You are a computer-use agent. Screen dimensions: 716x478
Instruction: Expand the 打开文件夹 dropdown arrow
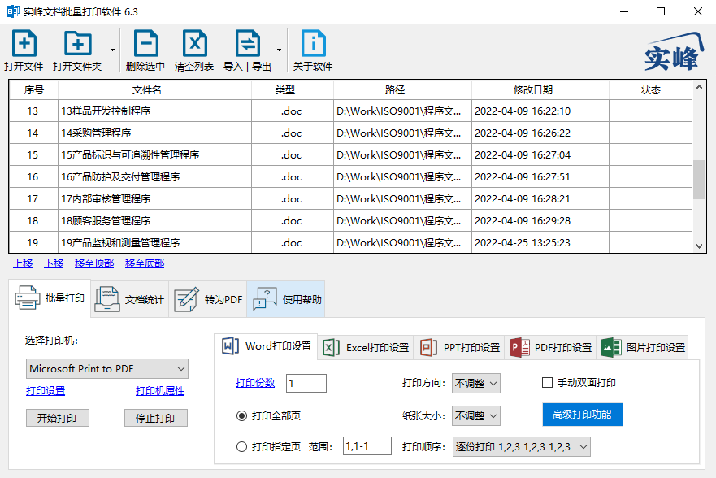click(x=112, y=50)
